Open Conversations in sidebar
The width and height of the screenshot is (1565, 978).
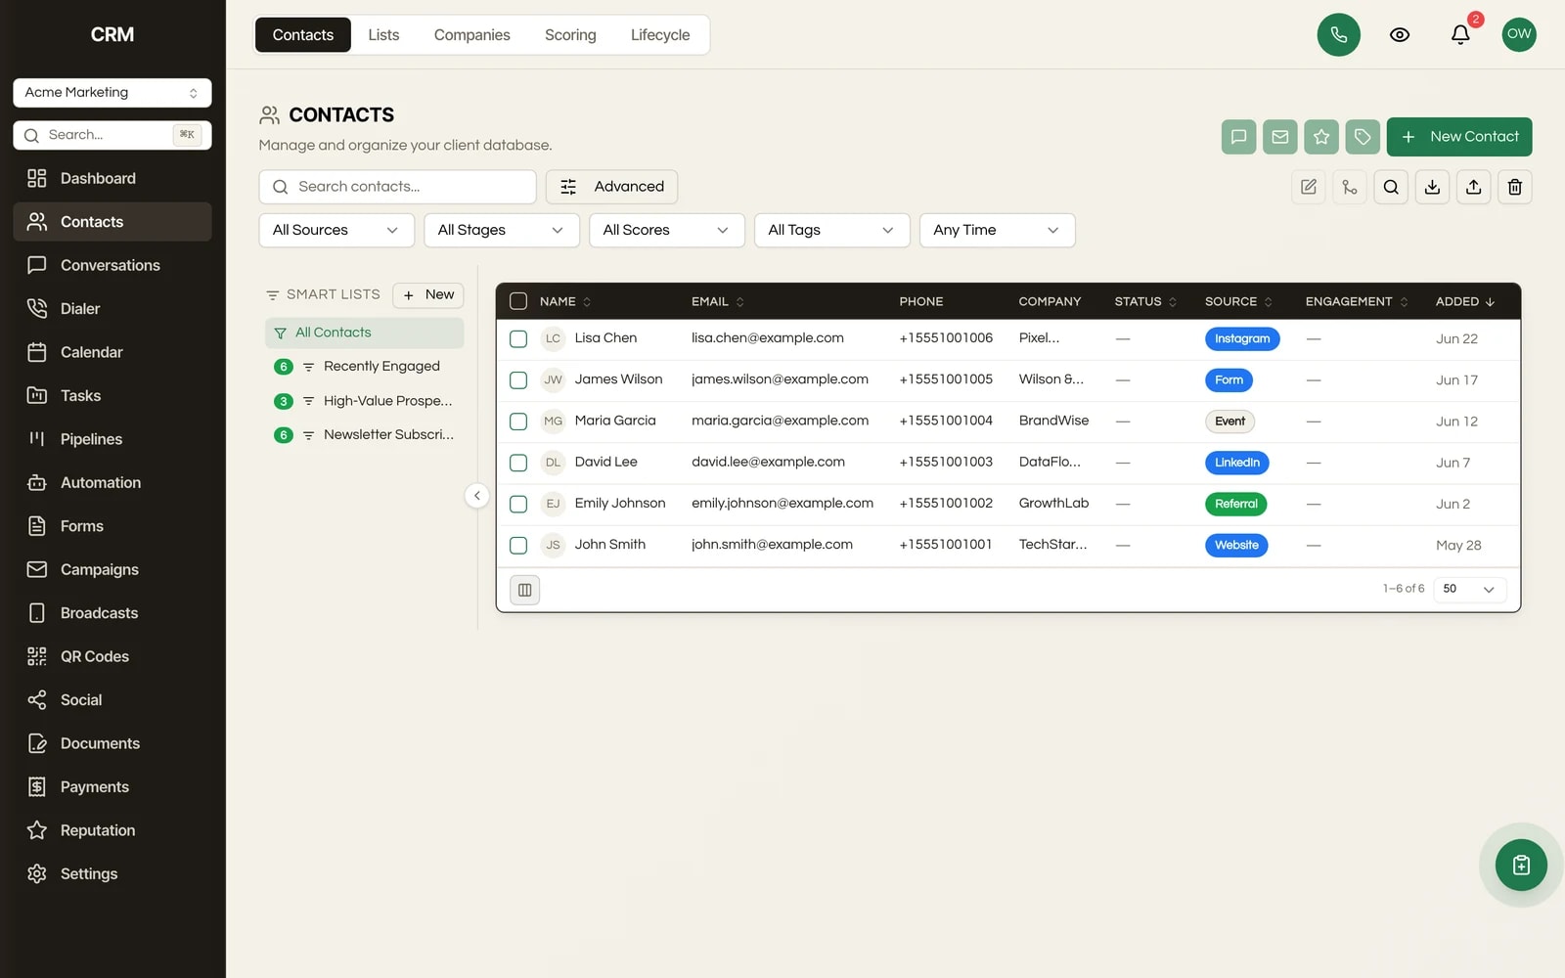tap(112, 265)
